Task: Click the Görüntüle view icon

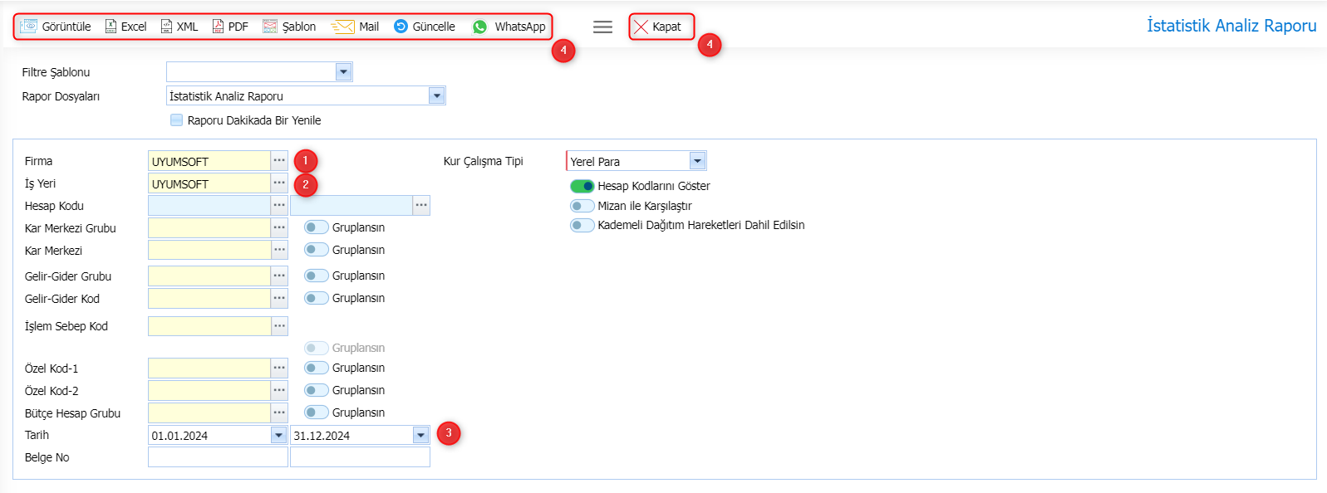Action: click(x=29, y=27)
